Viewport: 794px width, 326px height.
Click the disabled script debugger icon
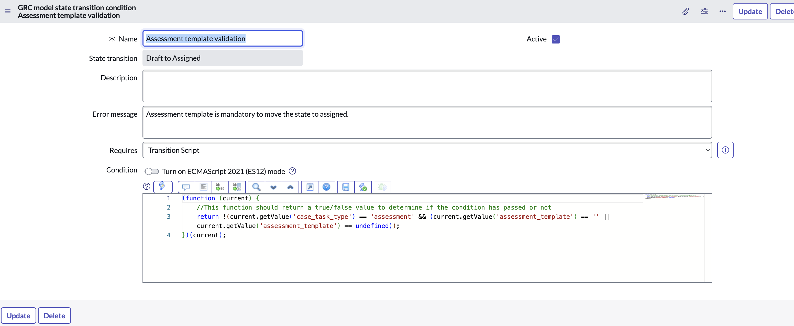pyautogui.click(x=382, y=187)
